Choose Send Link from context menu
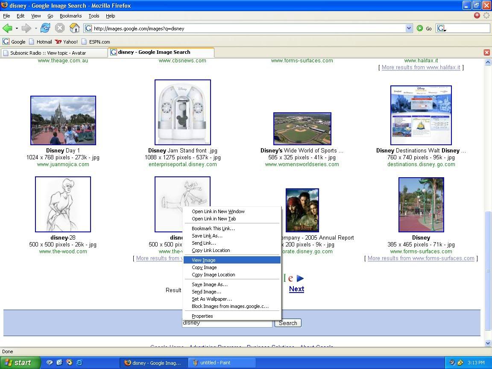 click(x=232, y=243)
